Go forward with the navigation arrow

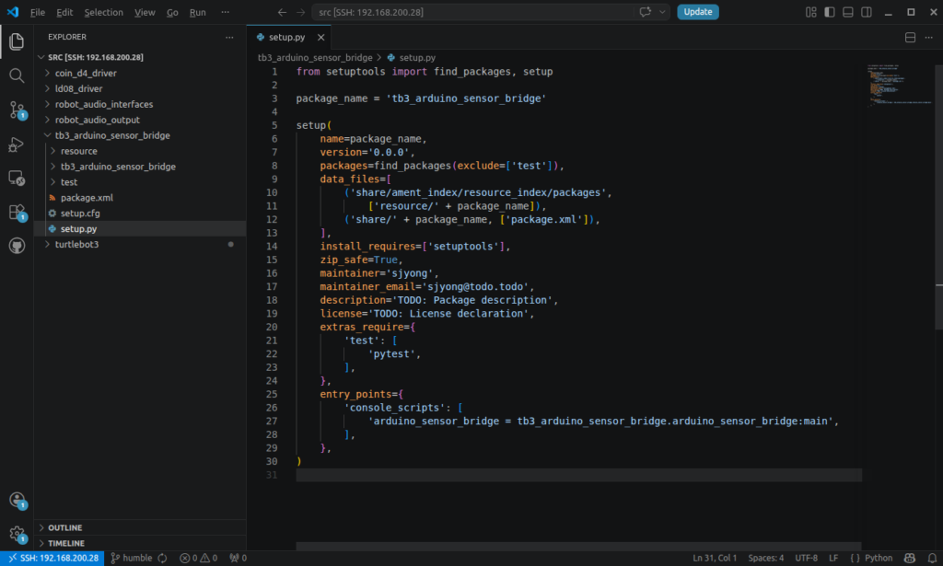tap(301, 12)
